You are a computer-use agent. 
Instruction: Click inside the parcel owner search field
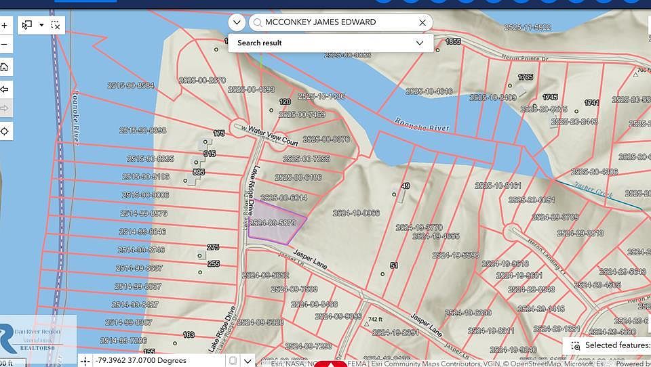(338, 22)
